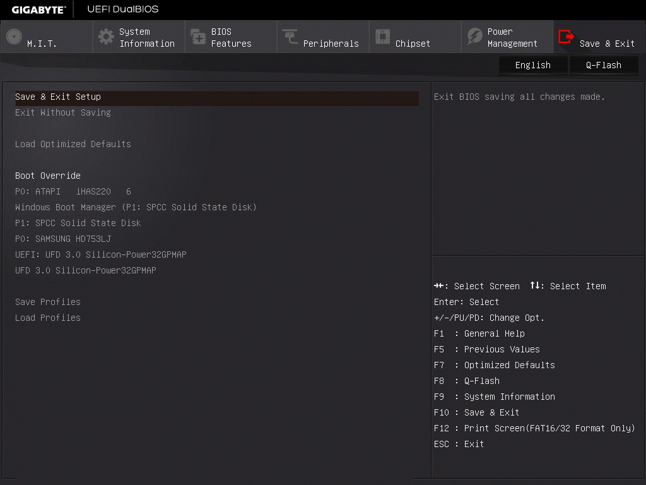This screenshot has width=646, height=485.
Task: Click the 'ESC : Exit' hint
Action: point(459,444)
